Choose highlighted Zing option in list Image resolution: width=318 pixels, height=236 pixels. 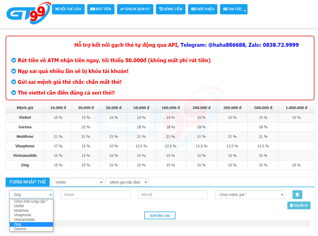pyautogui.click(x=31, y=224)
